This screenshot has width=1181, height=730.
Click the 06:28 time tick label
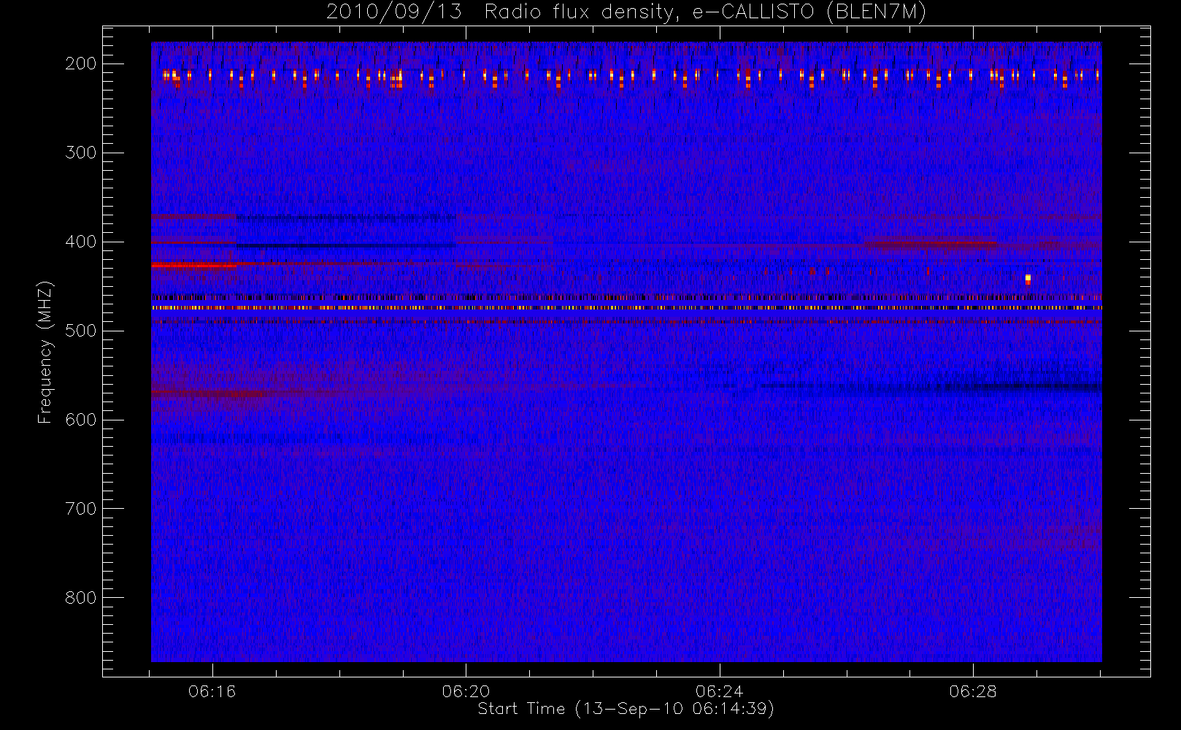click(x=973, y=691)
